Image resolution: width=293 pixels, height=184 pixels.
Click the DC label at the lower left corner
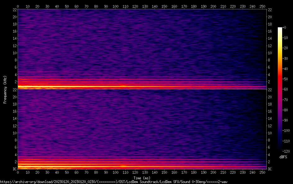point(14,169)
